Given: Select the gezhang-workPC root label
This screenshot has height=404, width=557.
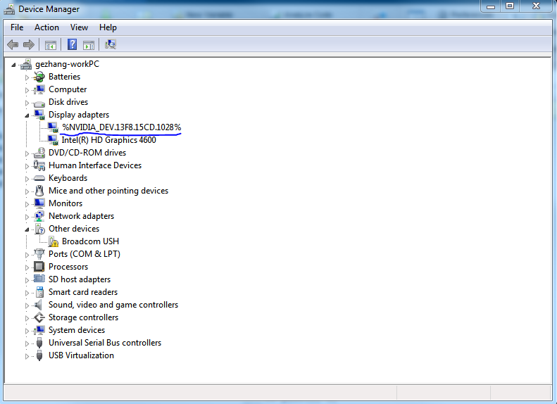Looking at the screenshot, I should pyautogui.click(x=67, y=64).
